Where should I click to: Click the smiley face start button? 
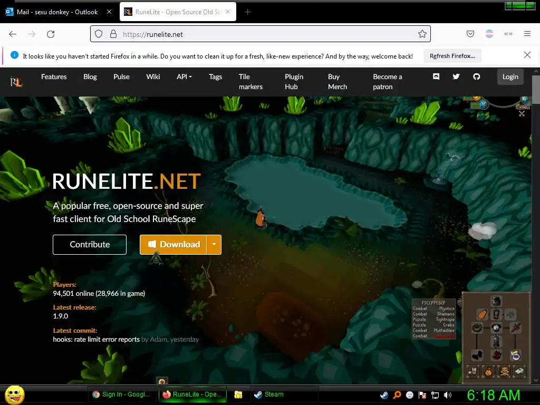pyautogui.click(x=14, y=394)
